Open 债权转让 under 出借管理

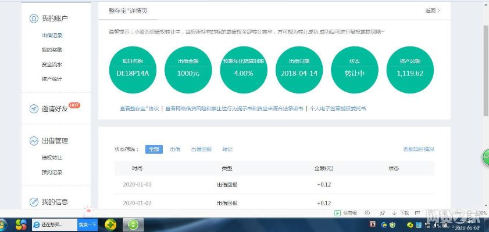(52, 158)
